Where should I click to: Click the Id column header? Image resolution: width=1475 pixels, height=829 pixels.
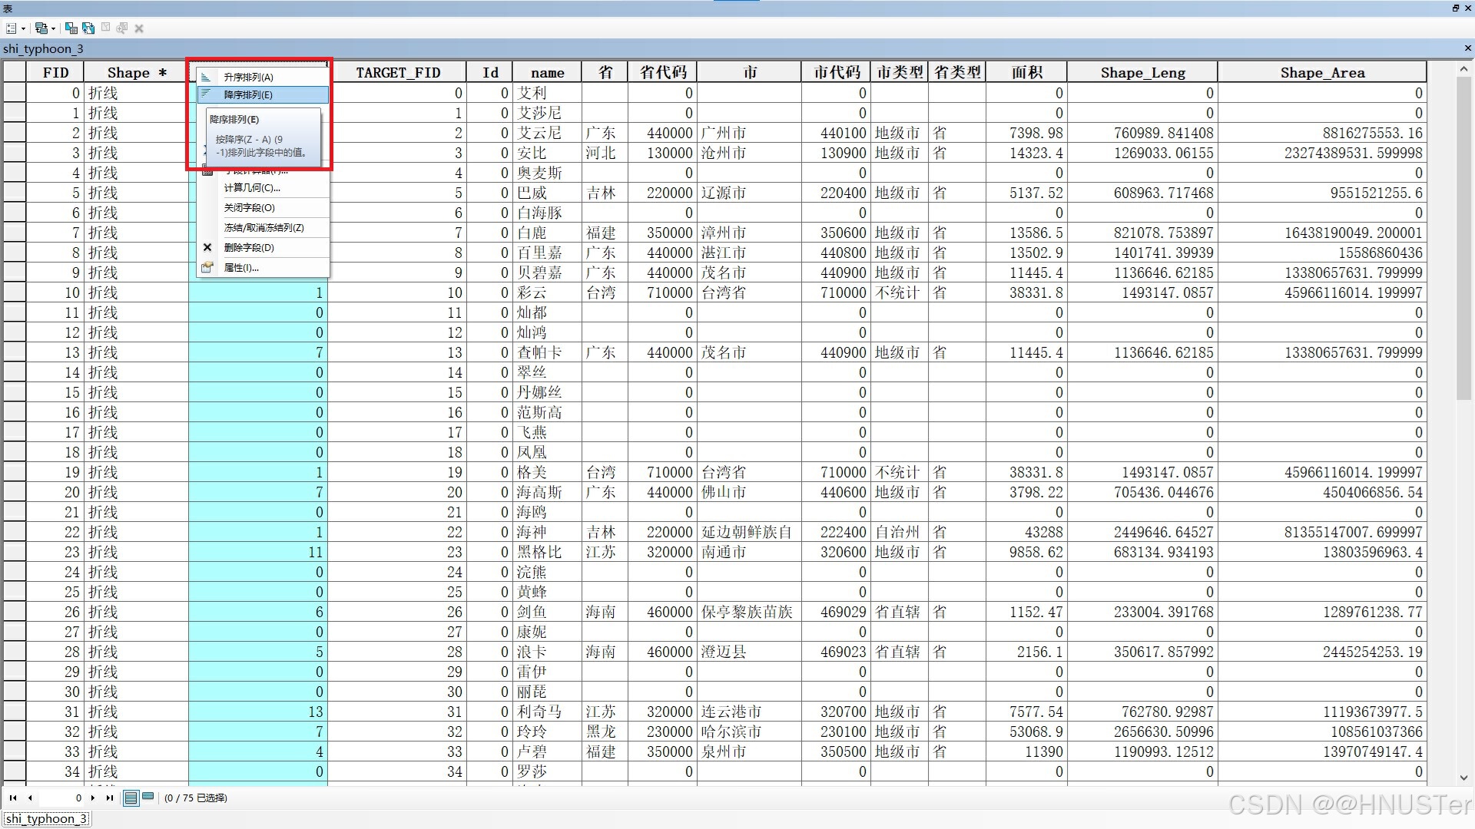(489, 72)
